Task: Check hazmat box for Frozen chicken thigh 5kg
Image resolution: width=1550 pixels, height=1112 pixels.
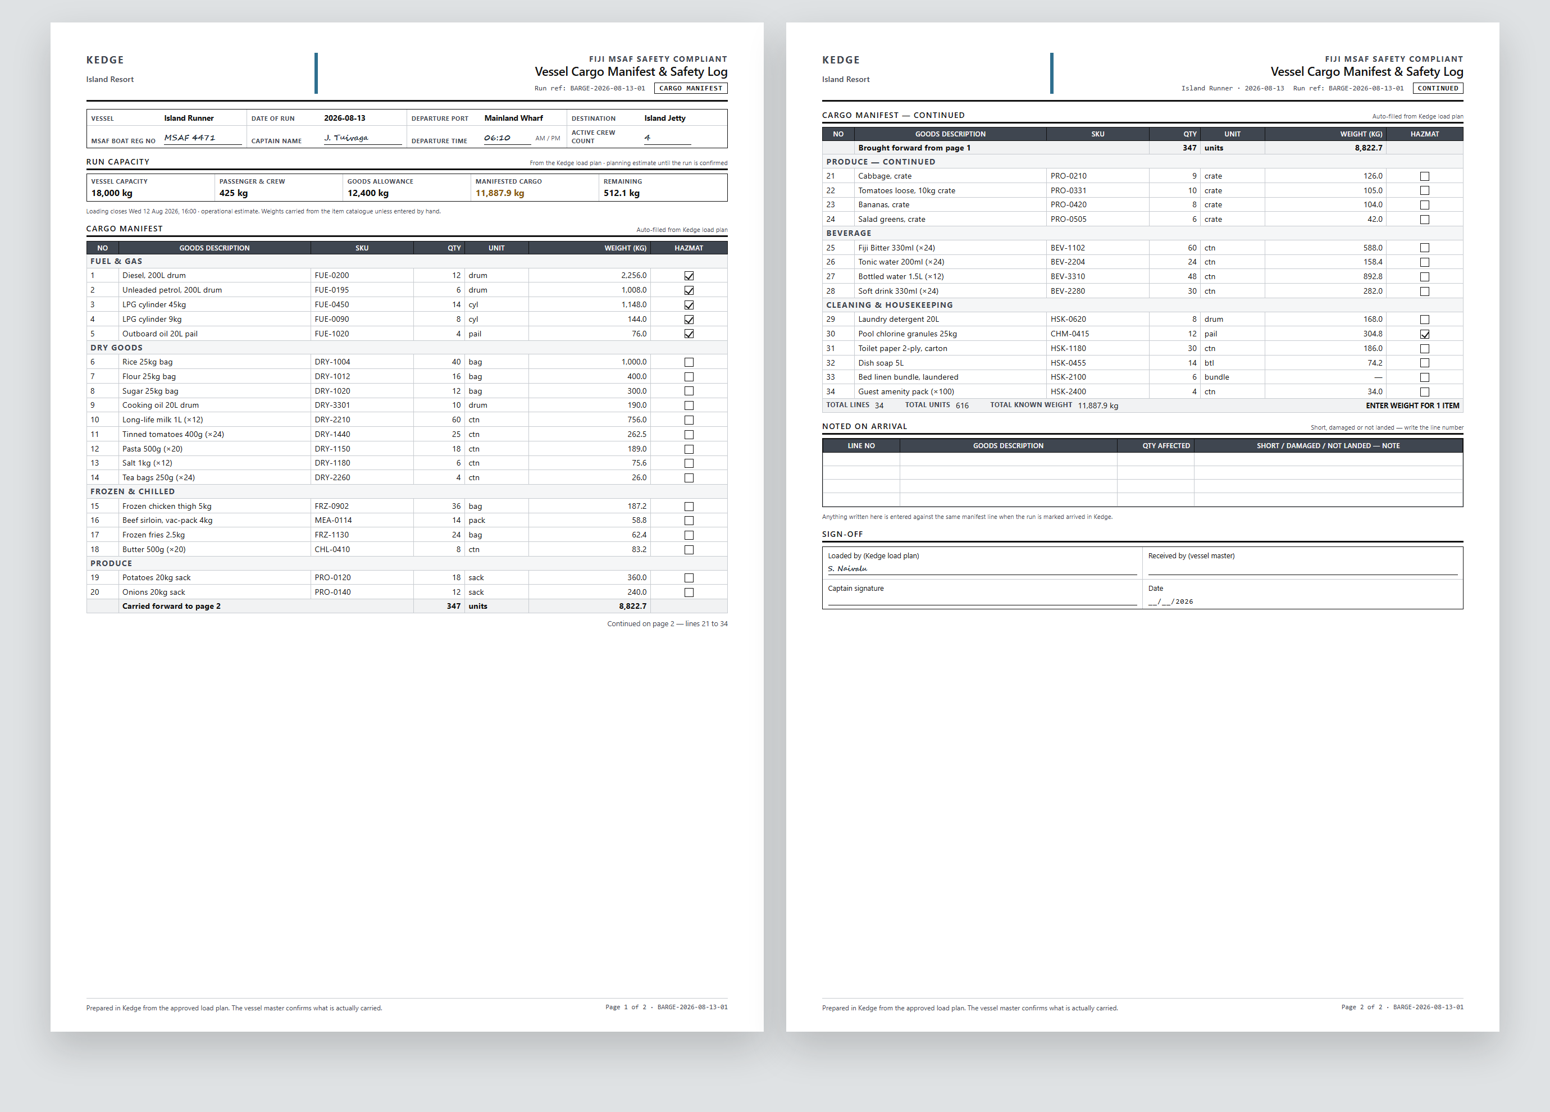Action: (x=689, y=507)
